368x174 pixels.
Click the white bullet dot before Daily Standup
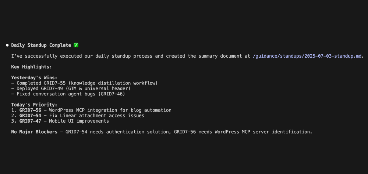click(7, 45)
